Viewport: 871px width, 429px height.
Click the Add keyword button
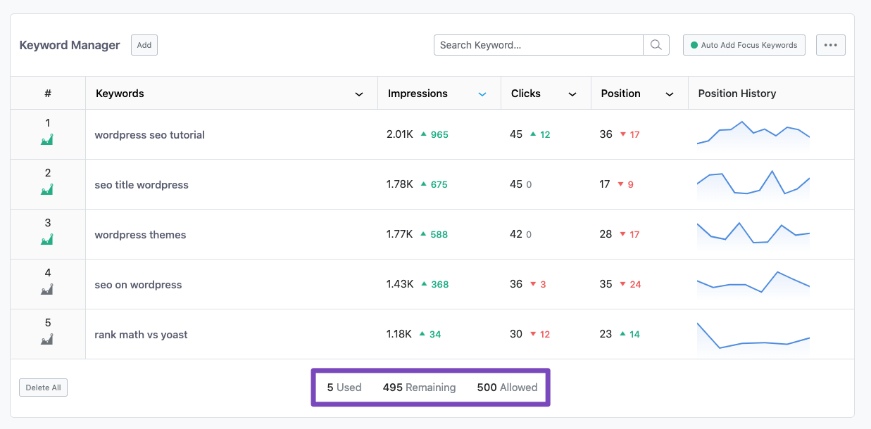144,45
